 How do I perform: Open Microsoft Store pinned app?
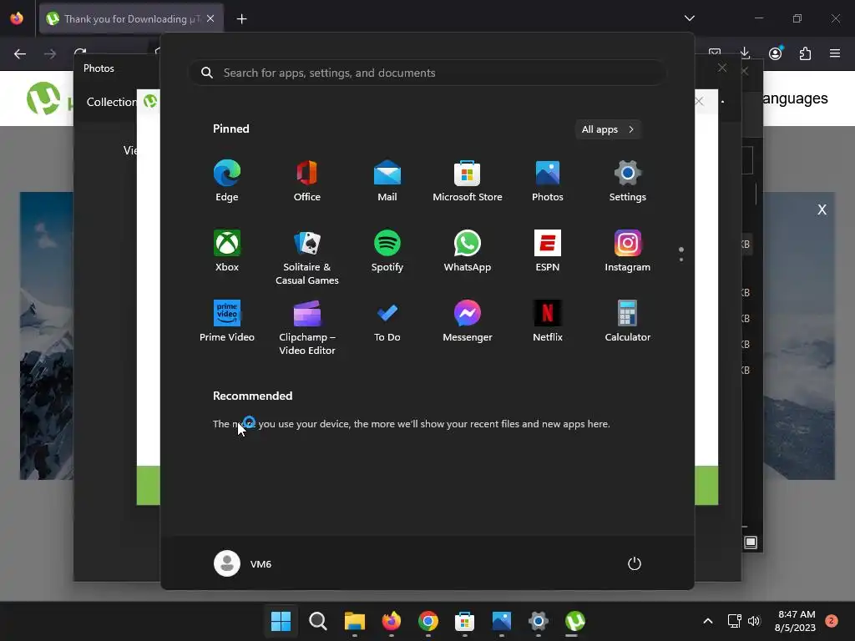468,181
